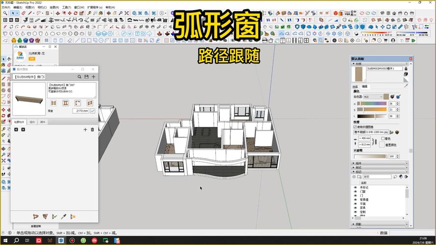Choose the first profile alignment icon under description
The image size is (436, 245).
click(x=53, y=103)
